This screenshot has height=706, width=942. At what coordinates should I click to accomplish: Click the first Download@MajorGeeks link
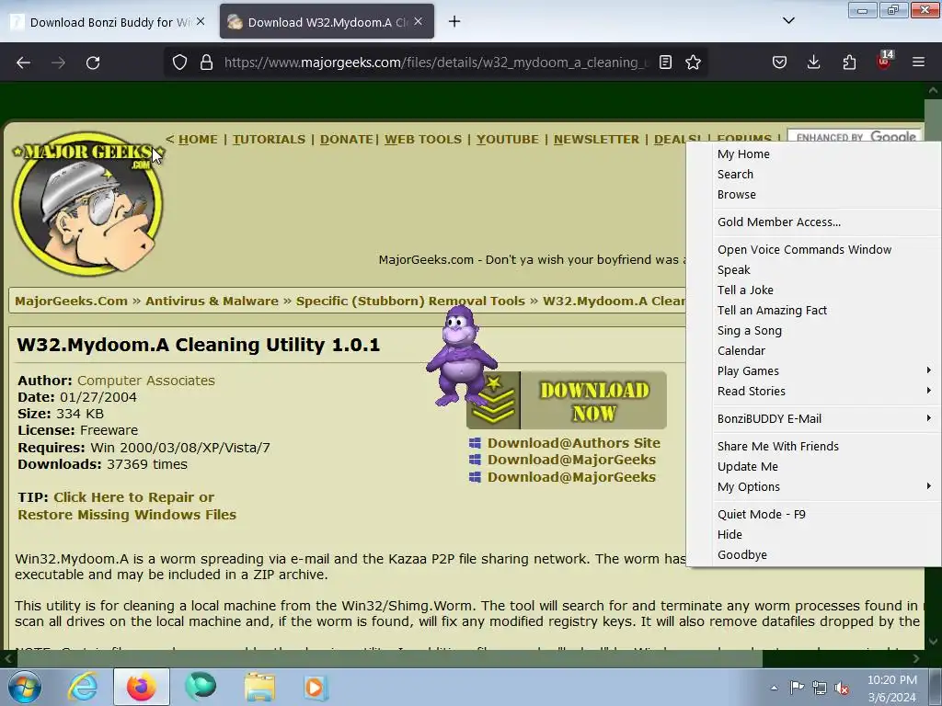571,460
